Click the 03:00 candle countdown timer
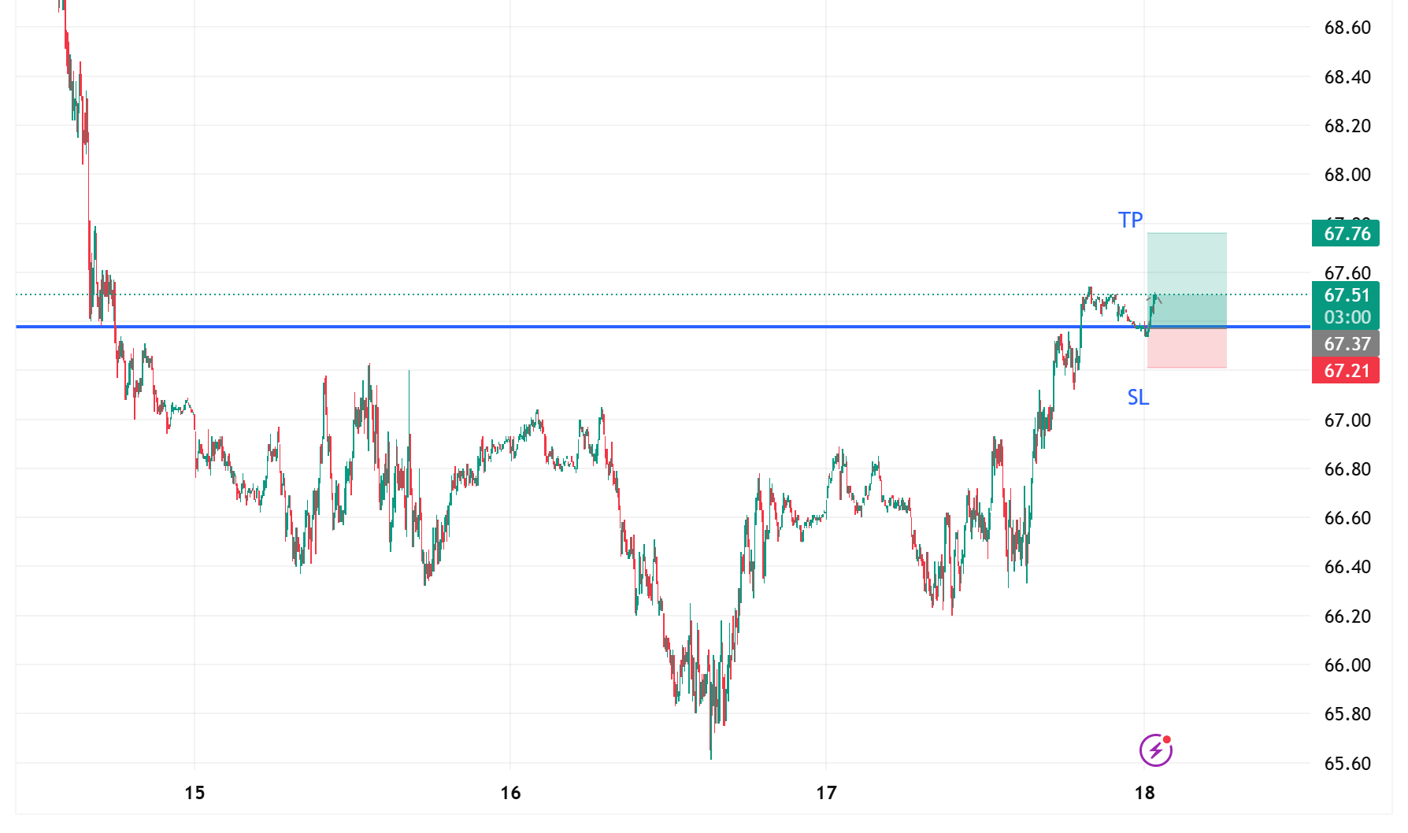This screenshot has width=1408, height=833. coord(1346,317)
